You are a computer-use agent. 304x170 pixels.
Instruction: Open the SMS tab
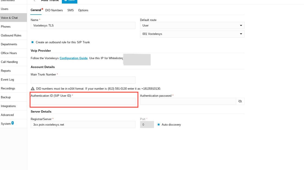(70, 10)
